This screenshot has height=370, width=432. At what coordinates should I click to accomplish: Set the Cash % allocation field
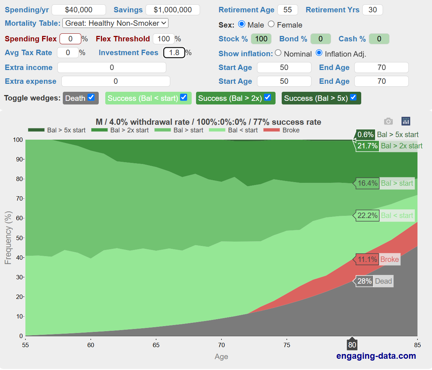379,39
